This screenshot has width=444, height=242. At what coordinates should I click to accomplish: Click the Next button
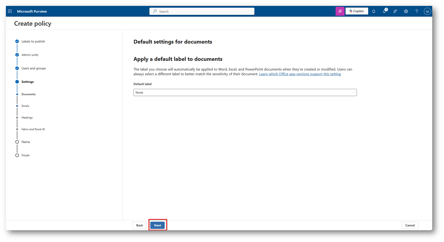[158, 225]
